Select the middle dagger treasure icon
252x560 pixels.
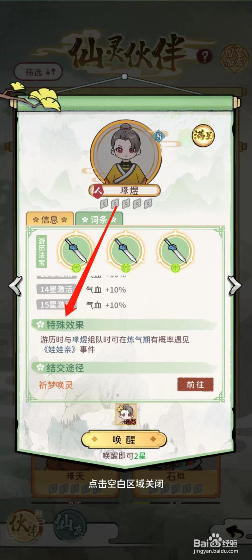coord(126,251)
